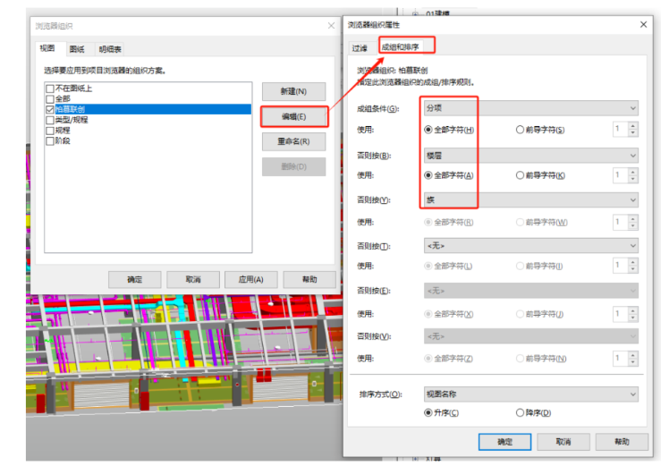Click 确定 in 浏览器组织 dialog
The image size is (661, 466).
click(x=135, y=279)
